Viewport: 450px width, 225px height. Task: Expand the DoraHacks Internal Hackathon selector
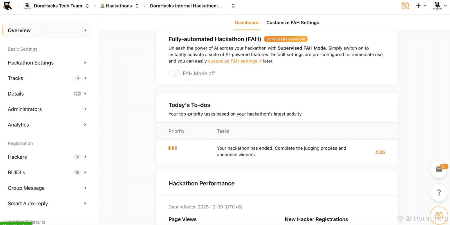233,6
